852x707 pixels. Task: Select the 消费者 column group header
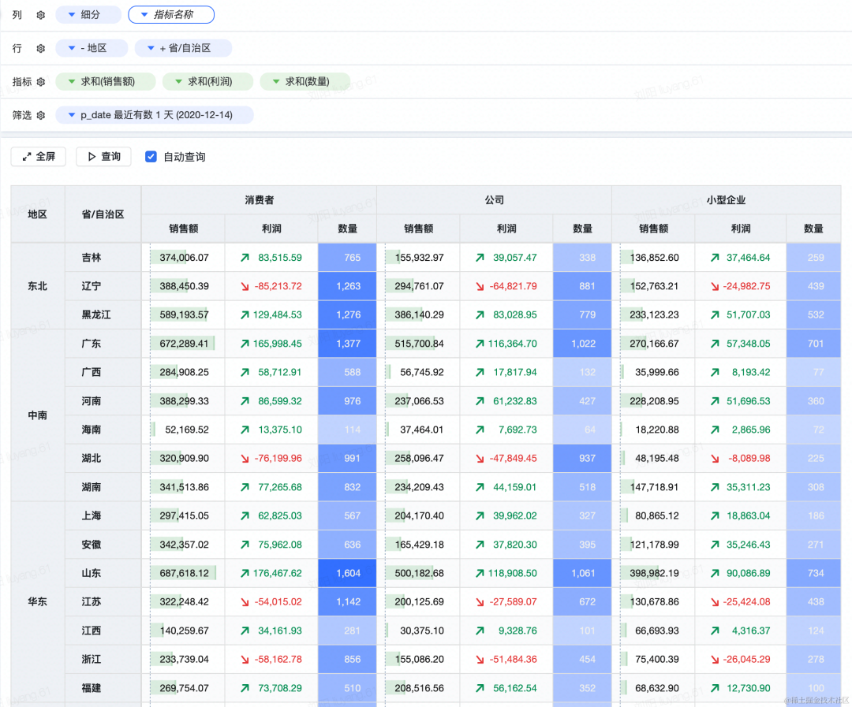260,200
